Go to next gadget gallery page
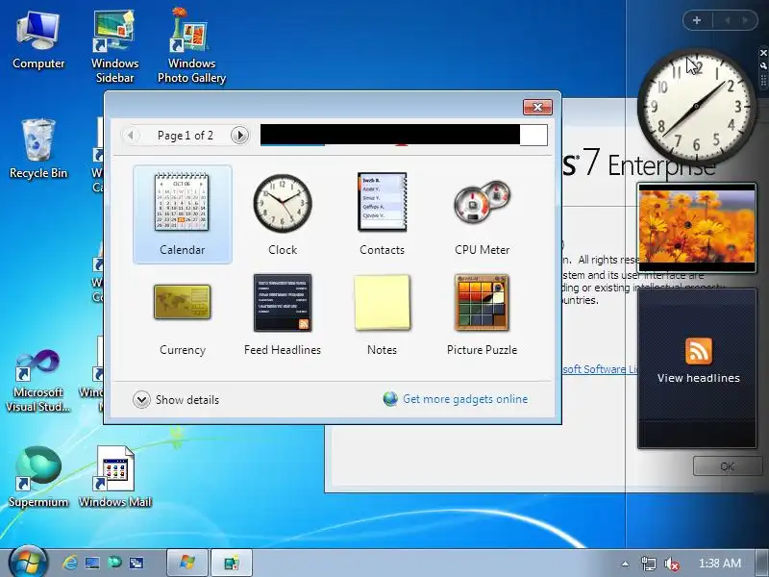The height and width of the screenshot is (577, 769). pos(239,135)
